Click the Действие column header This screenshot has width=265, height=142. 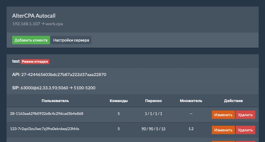(x=233, y=101)
